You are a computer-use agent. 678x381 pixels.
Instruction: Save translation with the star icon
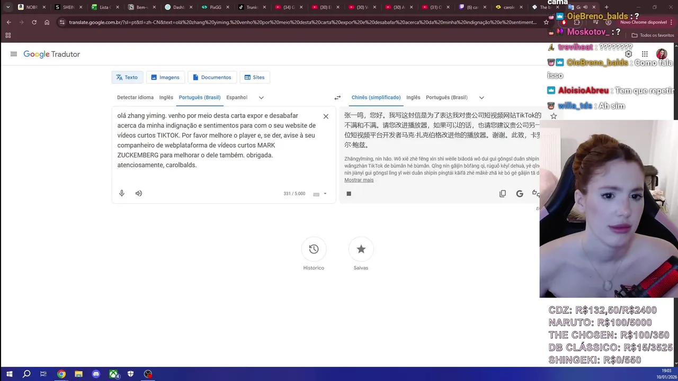click(x=554, y=116)
